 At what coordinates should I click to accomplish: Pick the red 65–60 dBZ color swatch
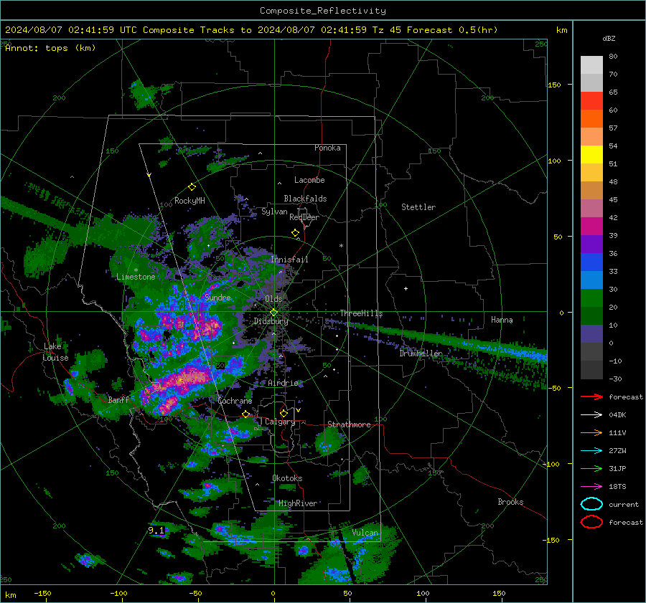591,101
